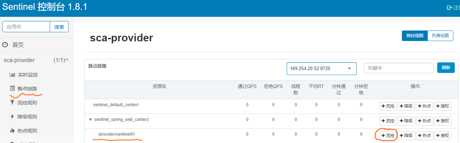Add 降级 rule for /provider/sentinel01
Image resolution: width=460 pixels, height=143 pixels.
(406, 136)
